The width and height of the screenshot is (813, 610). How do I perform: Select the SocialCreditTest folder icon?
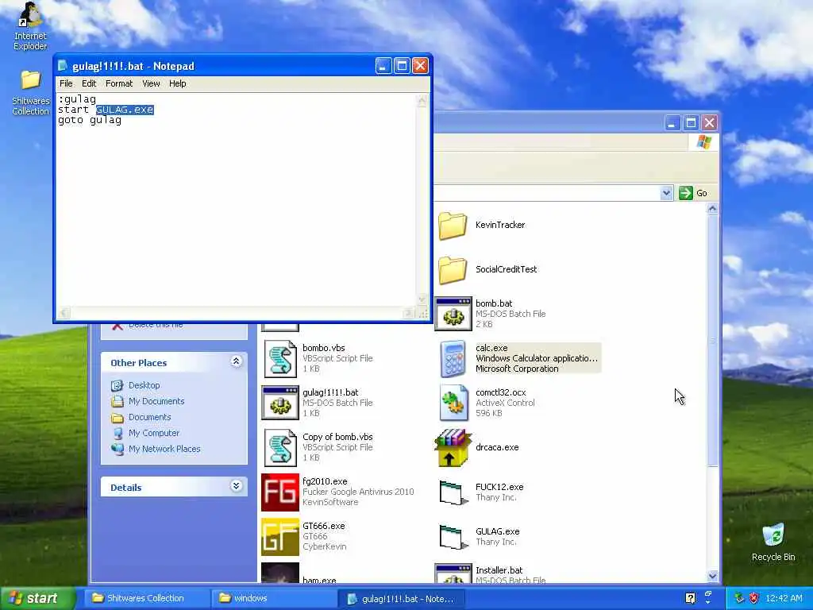(x=453, y=270)
